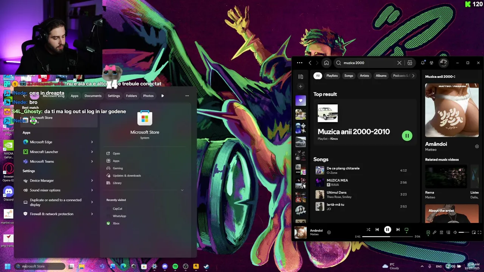Viewport: 484px width, 272px height.
Task: Enter Spotify full screen mode
Action: pyautogui.click(x=479, y=232)
